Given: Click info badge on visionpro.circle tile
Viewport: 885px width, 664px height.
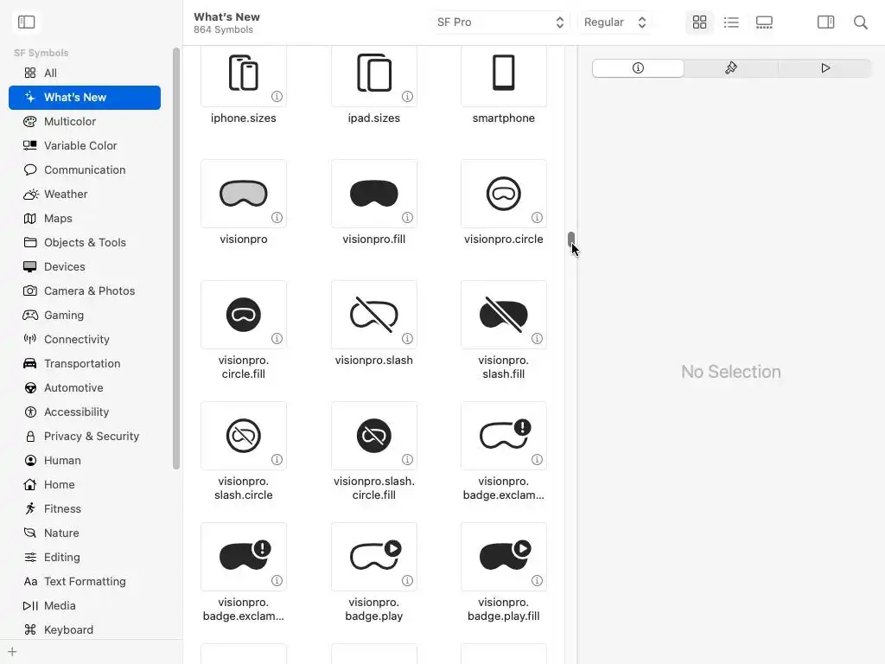Looking at the screenshot, I should coord(537,217).
